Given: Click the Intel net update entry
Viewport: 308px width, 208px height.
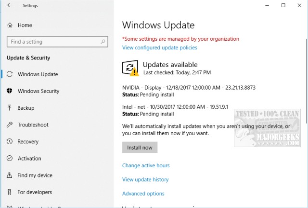Looking at the screenshot, I should click(175, 107).
